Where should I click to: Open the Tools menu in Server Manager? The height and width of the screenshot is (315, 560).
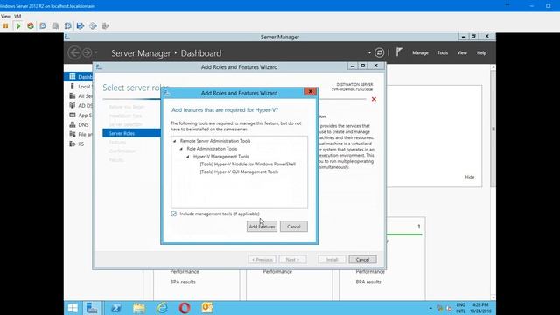[x=443, y=52]
